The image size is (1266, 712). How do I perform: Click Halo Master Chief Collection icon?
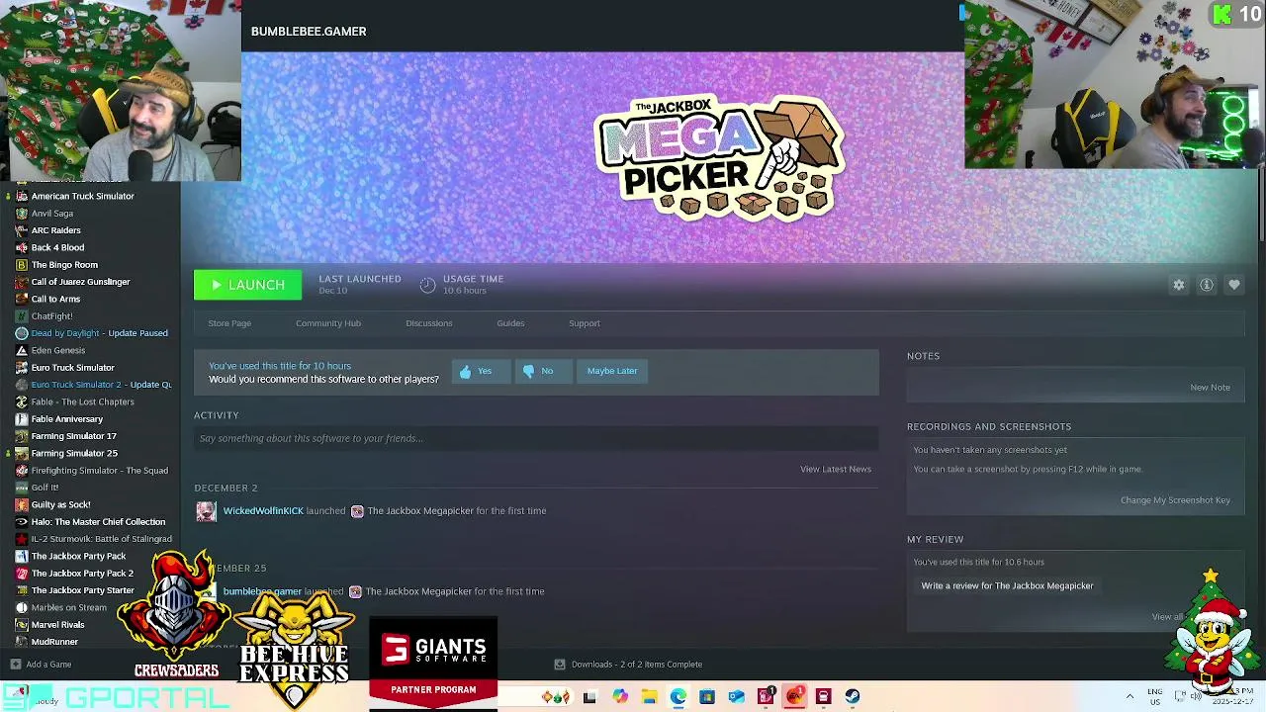pos(22,522)
